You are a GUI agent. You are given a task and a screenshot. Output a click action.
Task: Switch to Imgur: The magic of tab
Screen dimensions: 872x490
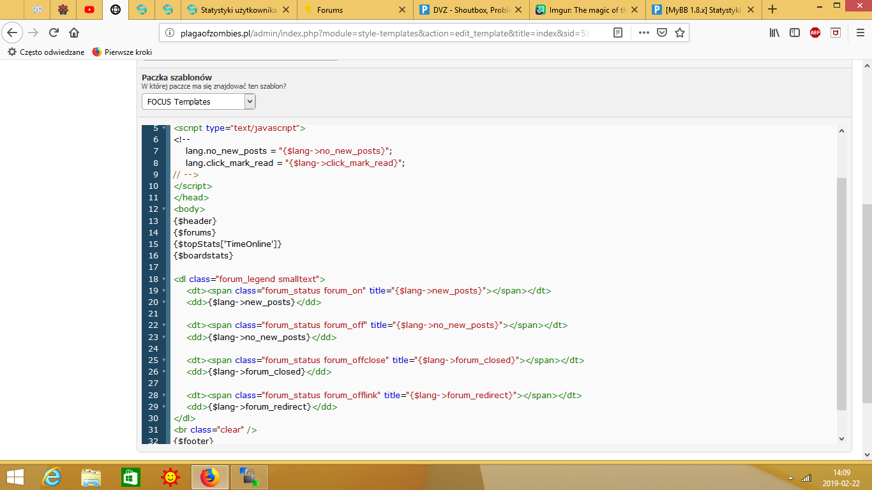click(x=583, y=10)
